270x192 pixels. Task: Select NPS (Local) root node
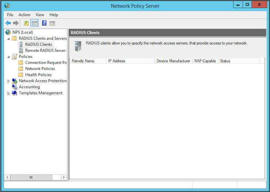23,32
